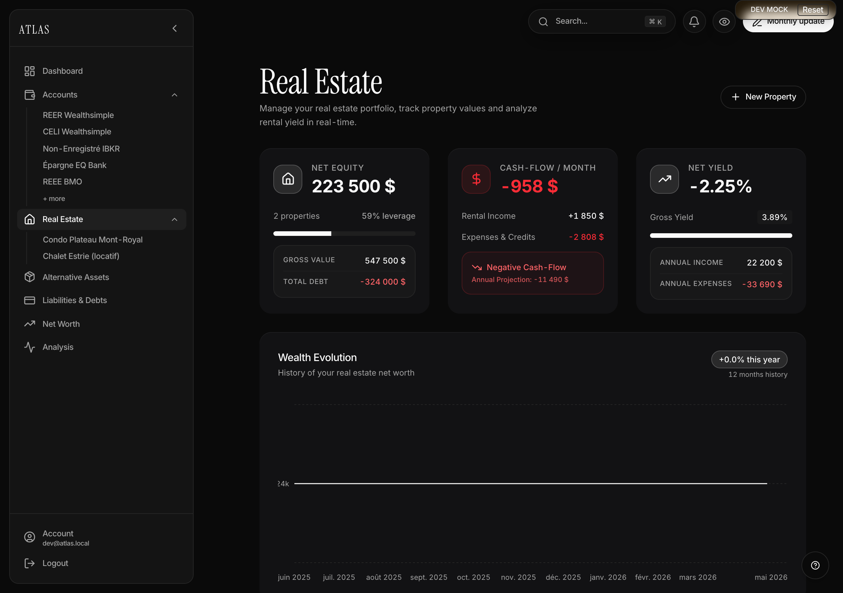
Task: Click the Cash-Flow dollar icon tile
Action: [x=476, y=179]
